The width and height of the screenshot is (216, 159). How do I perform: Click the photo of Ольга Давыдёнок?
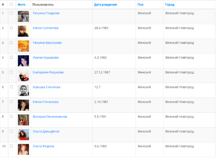pyautogui.click(x=23, y=134)
